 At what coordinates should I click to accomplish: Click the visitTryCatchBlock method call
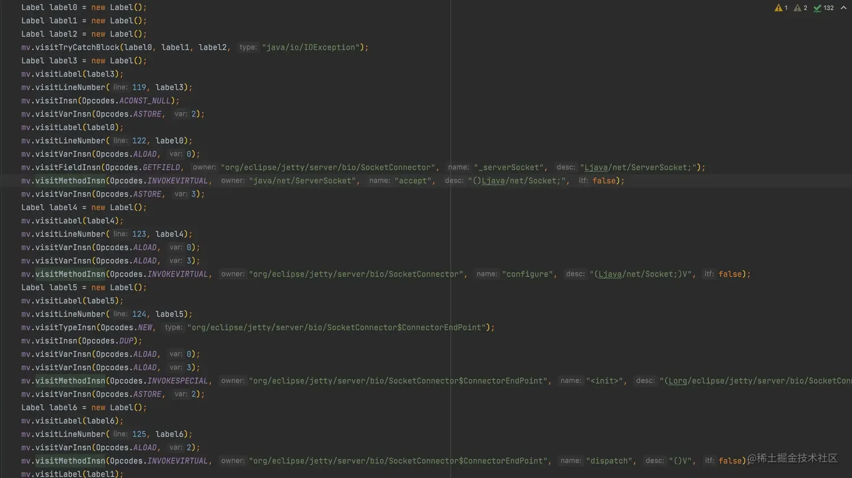coord(77,47)
